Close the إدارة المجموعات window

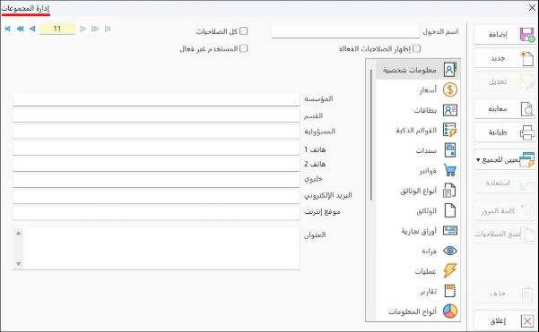coord(532,8)
